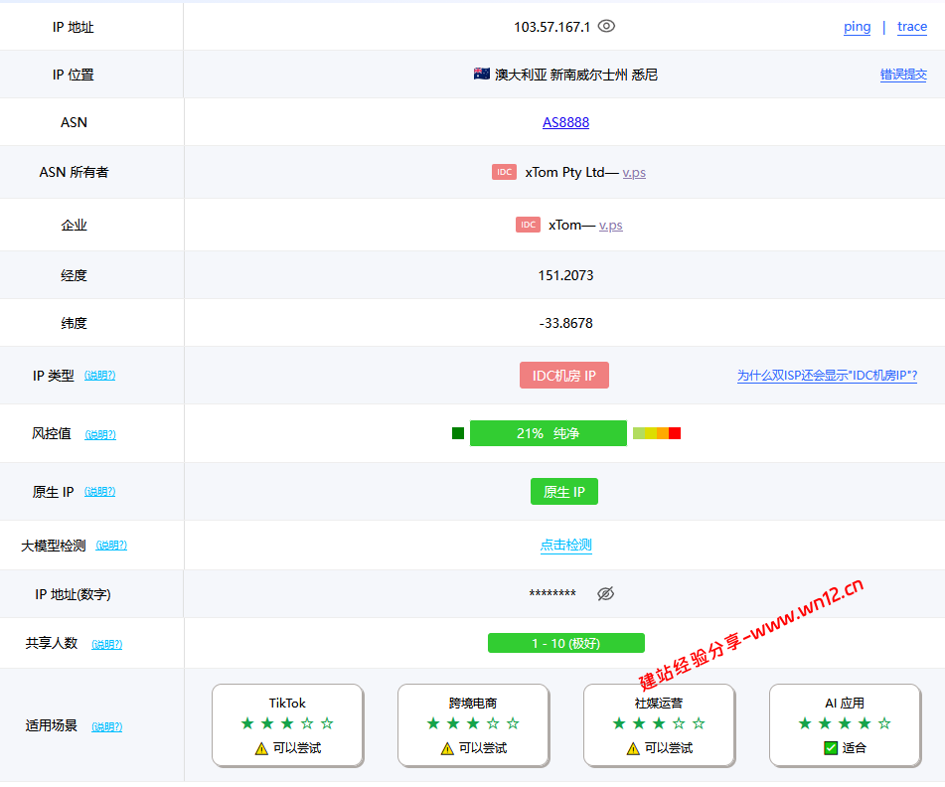This screenshot has width=945, height=787.
Task: Select the AI 应用 scenario card
Action: point(845,725)
